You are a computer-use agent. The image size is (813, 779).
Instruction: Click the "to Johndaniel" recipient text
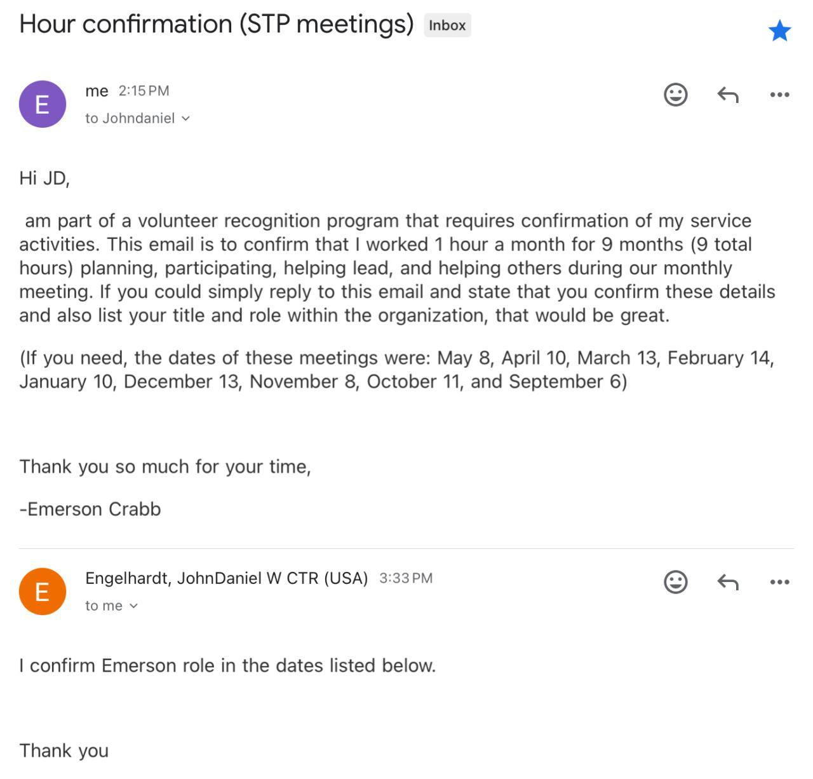point(130,118)
